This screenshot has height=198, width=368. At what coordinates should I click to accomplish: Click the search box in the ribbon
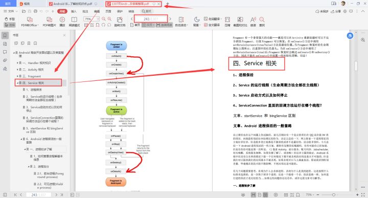[147, 11]
